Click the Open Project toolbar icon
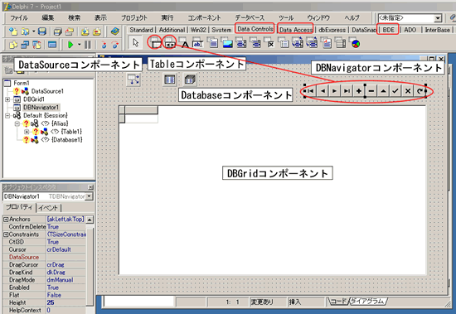The image size is (456, 314). pyautogui.click(x=70, y=31)
